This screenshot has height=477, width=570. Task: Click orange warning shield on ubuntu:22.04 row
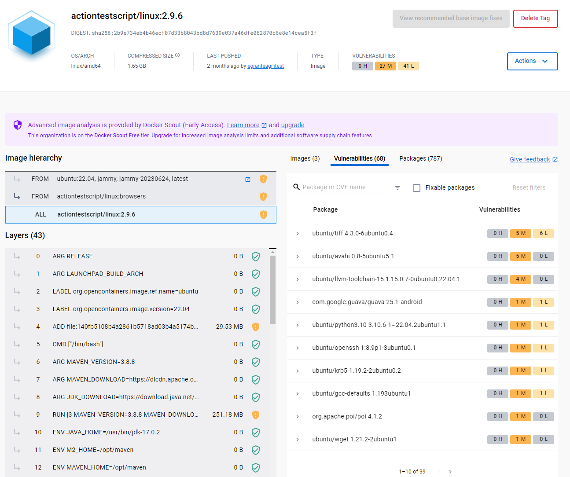pyautogui.click(x=263, y=179)
